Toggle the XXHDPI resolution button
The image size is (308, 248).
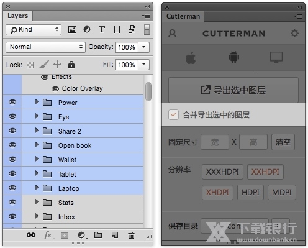coord(265,172)
